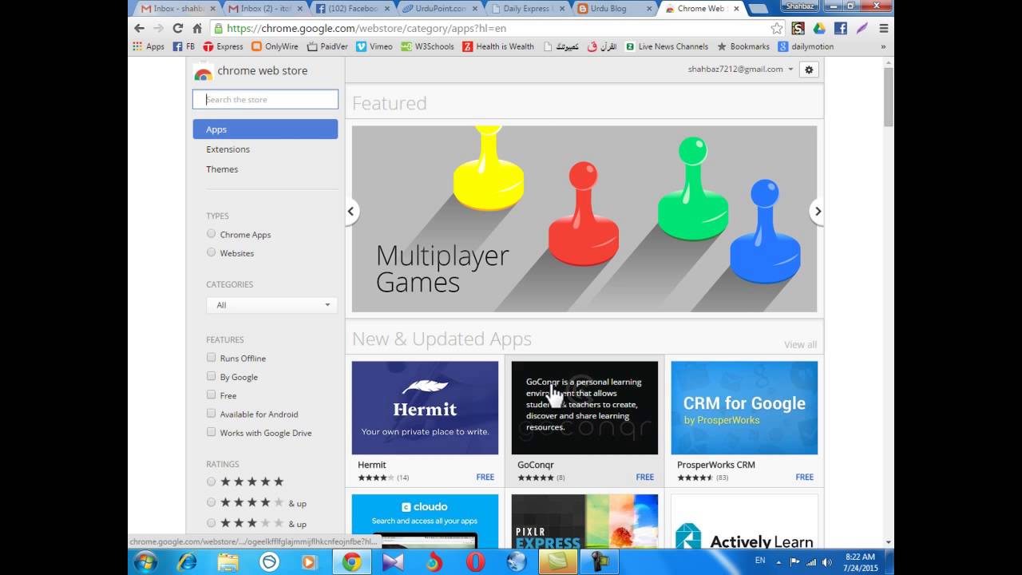Reload the page with the refresh icon
This screenshot has height=575, width=1022.
tap(178, 28)
